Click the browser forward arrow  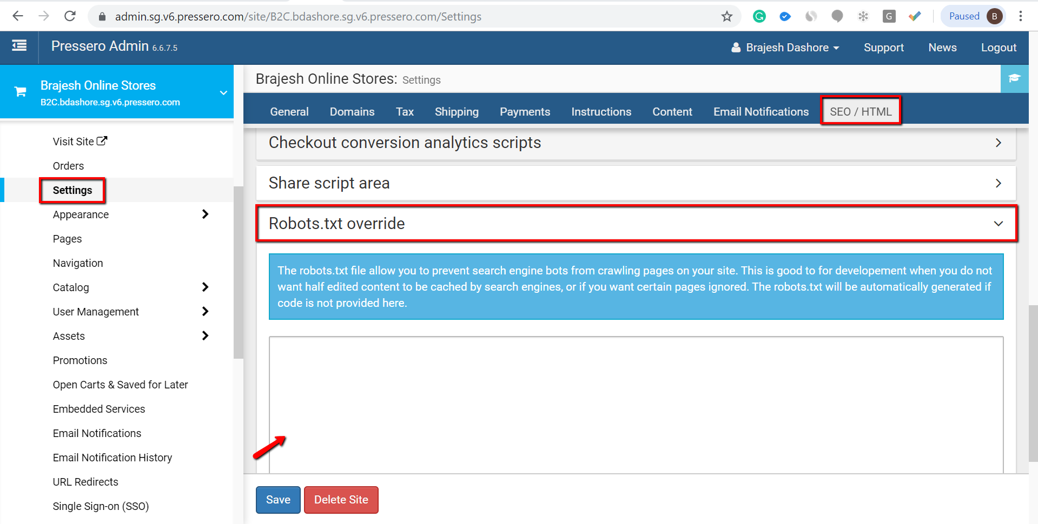coord(44,16)
